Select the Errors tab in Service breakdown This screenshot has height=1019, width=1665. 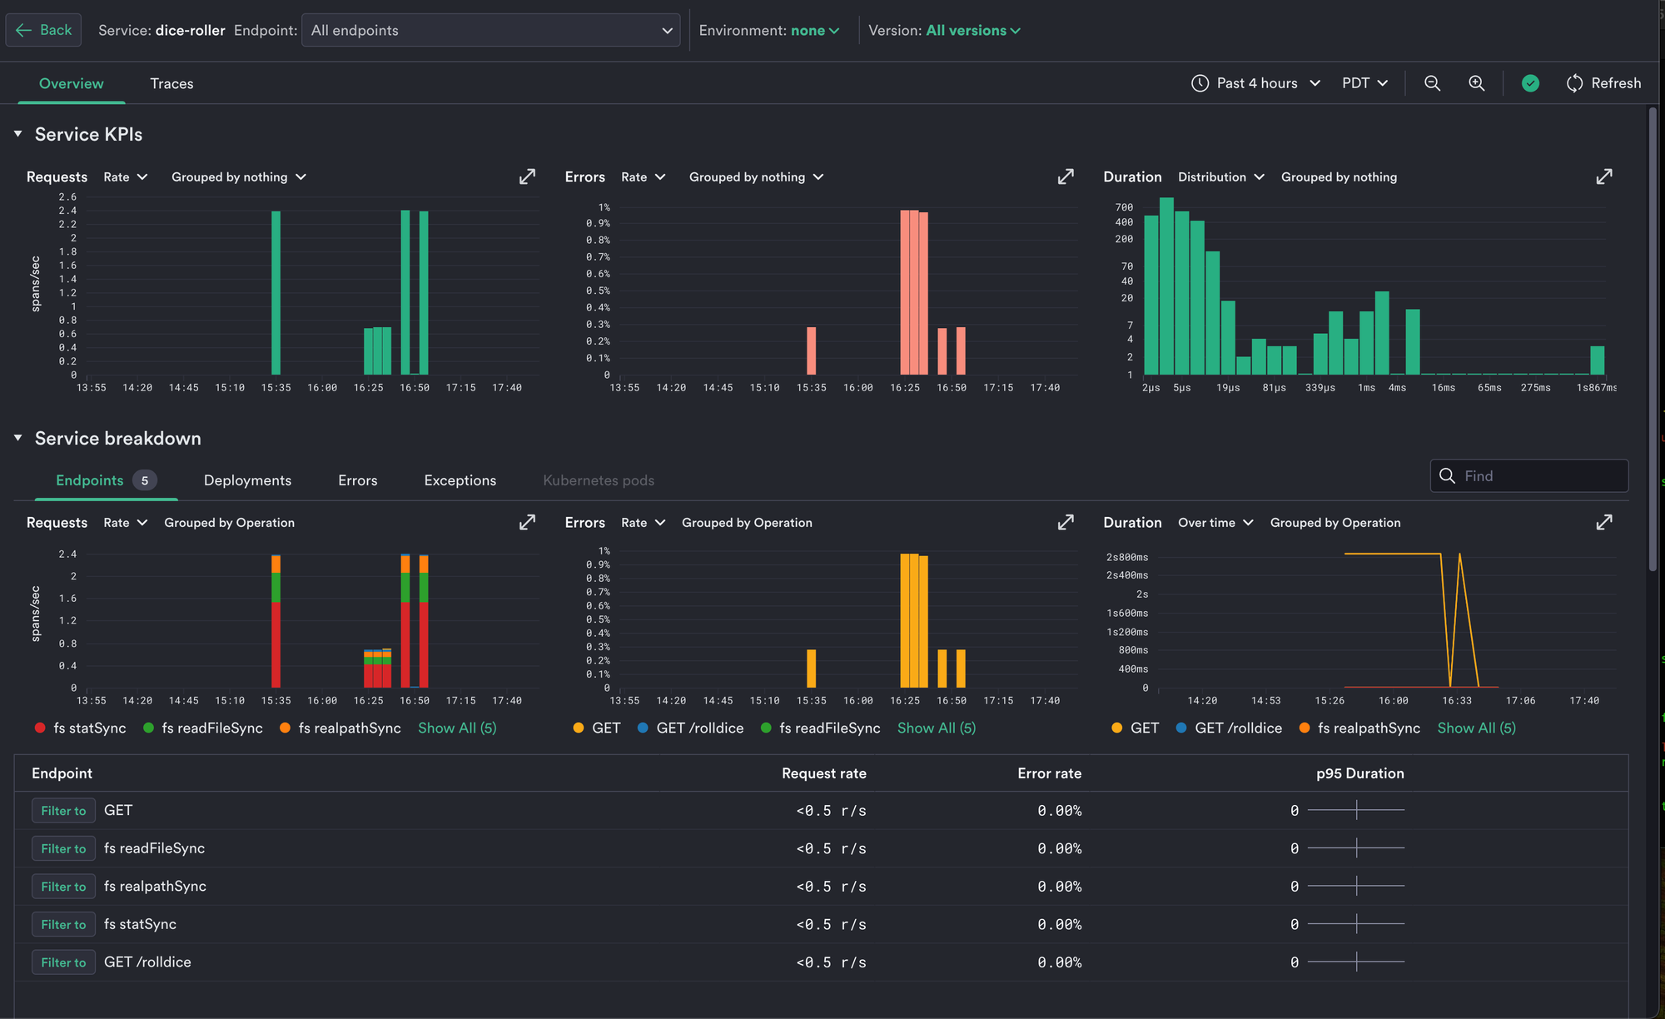click(x=358, y=480)
